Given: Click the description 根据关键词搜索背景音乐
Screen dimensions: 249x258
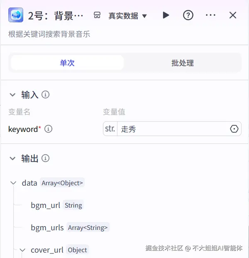Looking at the screenshot, I should click(x=49, y=34).
